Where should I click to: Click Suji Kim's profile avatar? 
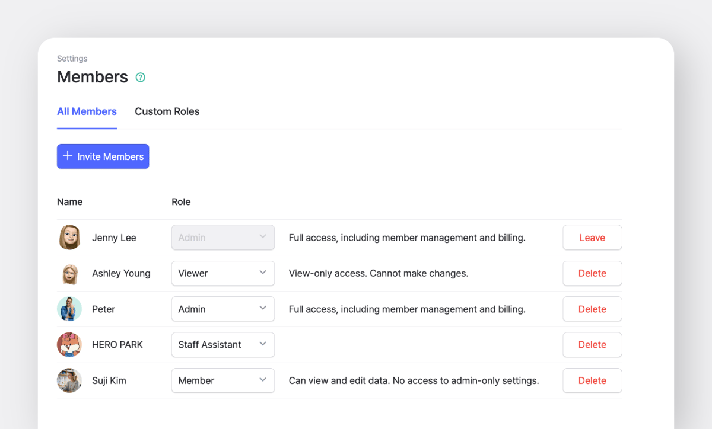click(69, 380)
